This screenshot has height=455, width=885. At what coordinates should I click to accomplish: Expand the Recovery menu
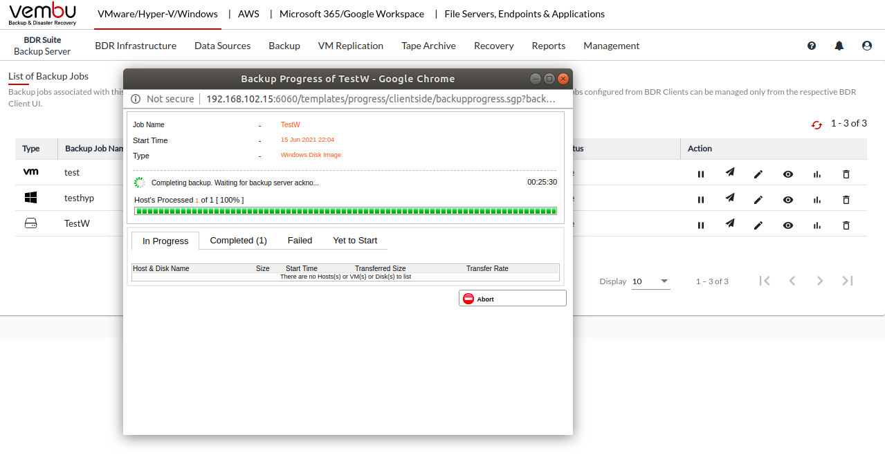[x=493, y=46]
